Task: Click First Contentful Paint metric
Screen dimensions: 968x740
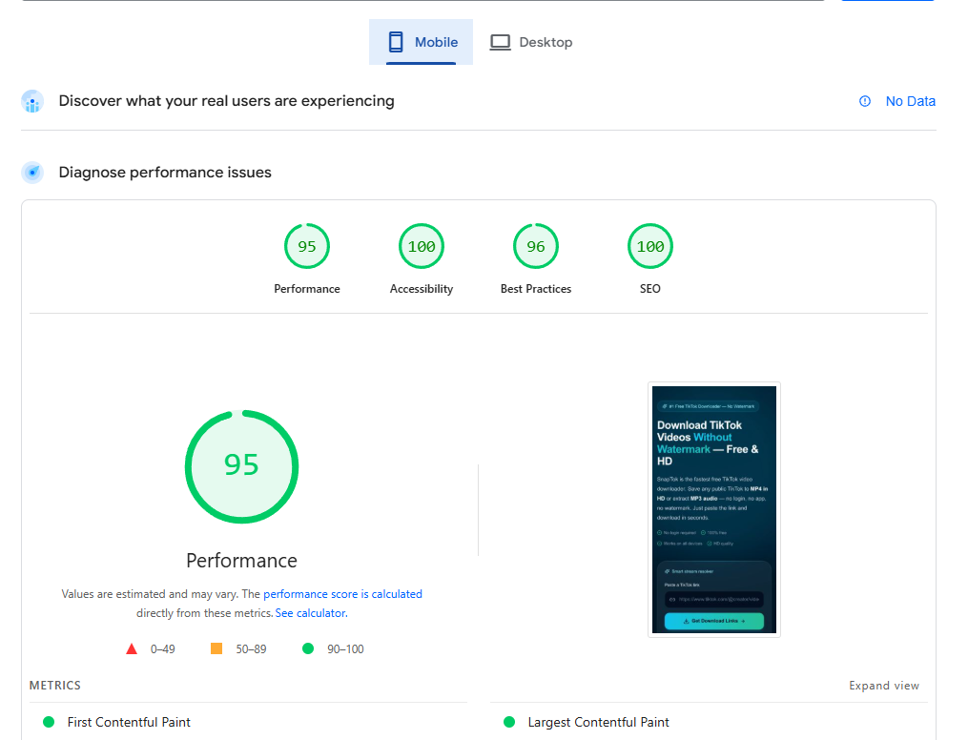Action: click(x=129, y=722)
